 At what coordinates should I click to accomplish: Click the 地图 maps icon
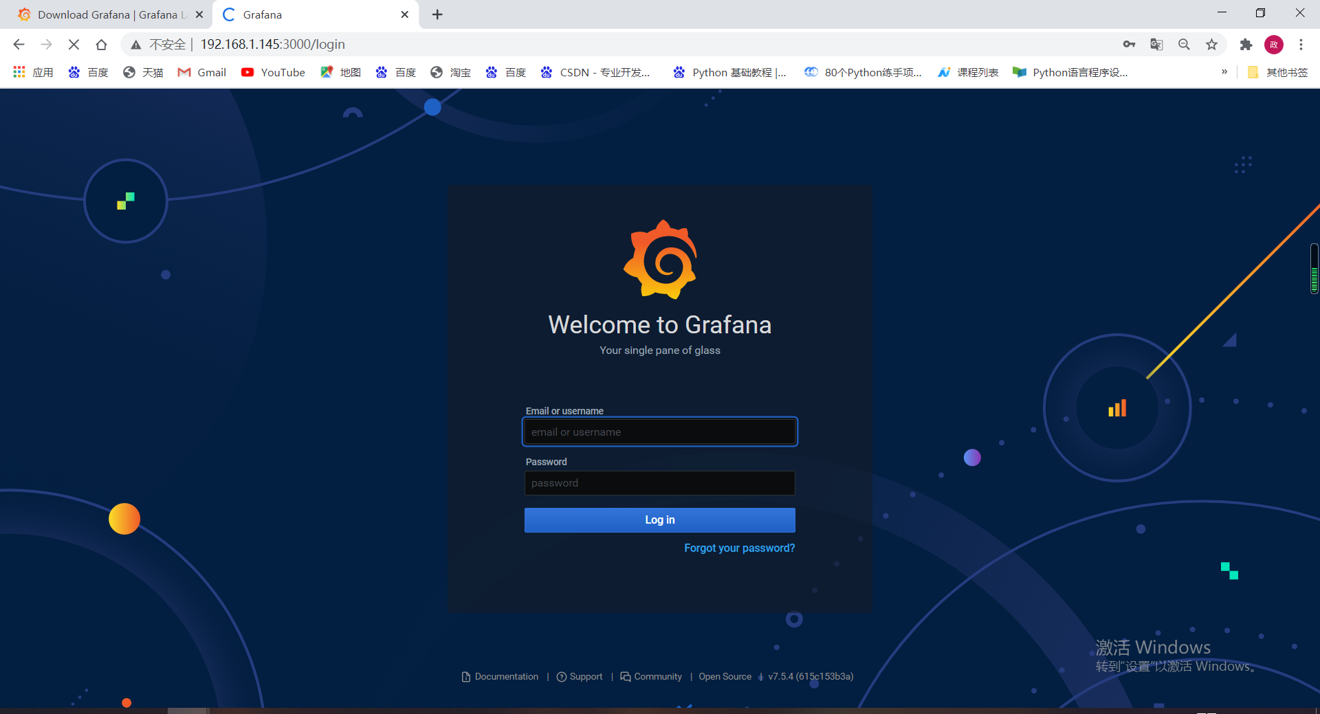[327, 72]
